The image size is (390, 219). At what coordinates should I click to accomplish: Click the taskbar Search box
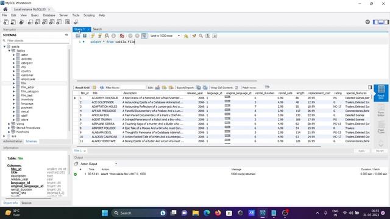tap(140, 213)
